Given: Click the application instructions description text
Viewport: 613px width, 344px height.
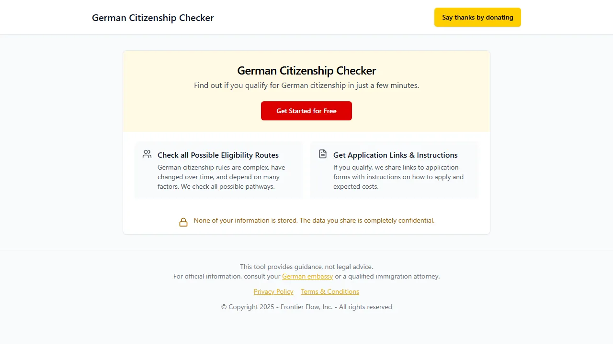Looking at the screenshot, I should point(398,177).
